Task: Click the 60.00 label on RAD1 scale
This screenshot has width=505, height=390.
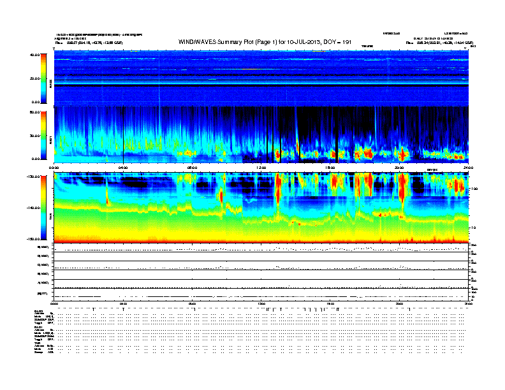Action: [35, 112]
